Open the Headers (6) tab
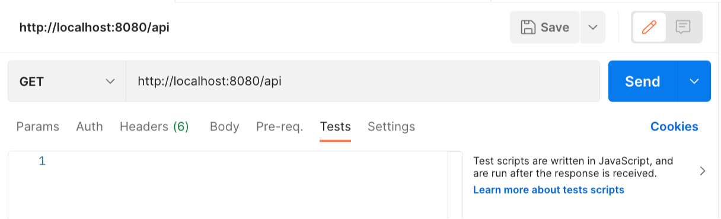 tap(154, 126)
